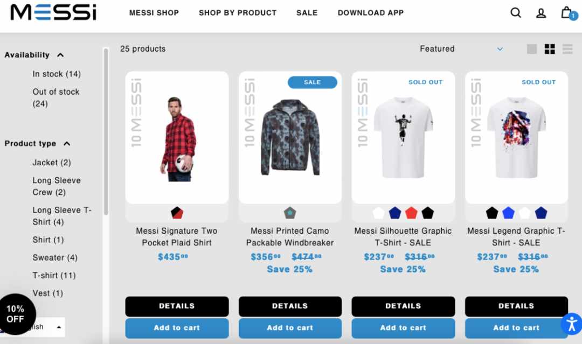The image size is (582, 344).
Task: Open the search magnifier icon
Action: click(x=516, y=13)
